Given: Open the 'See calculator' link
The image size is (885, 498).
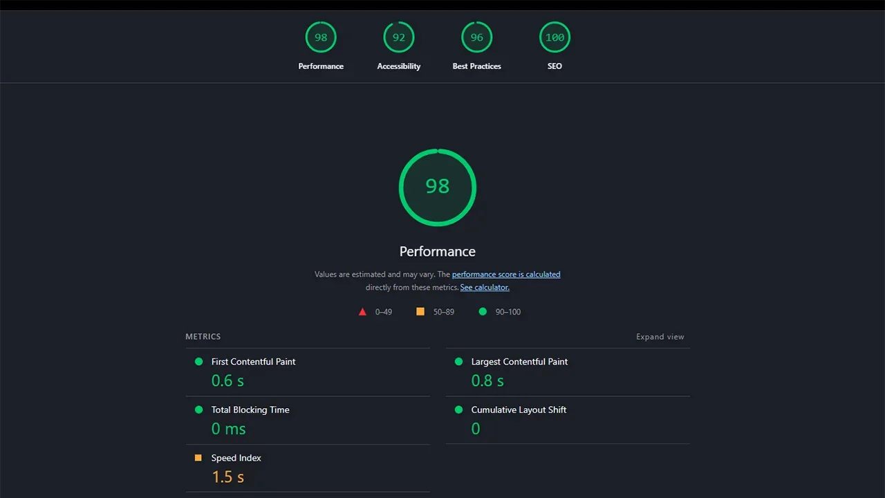Looking at the screenshot, I should [x=485, y=288].
